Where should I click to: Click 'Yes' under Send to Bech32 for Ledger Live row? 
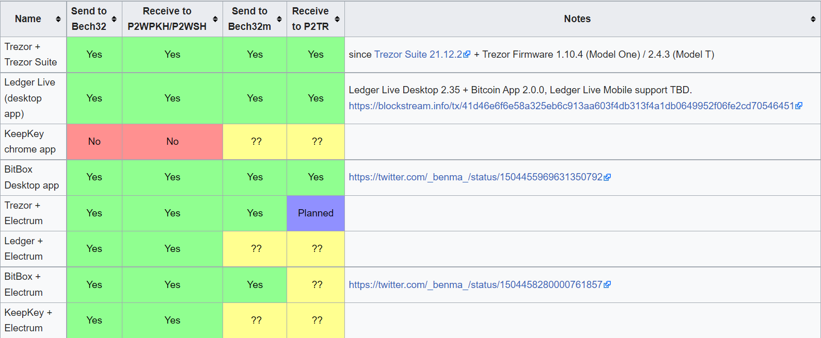click(x=94, y=98)
